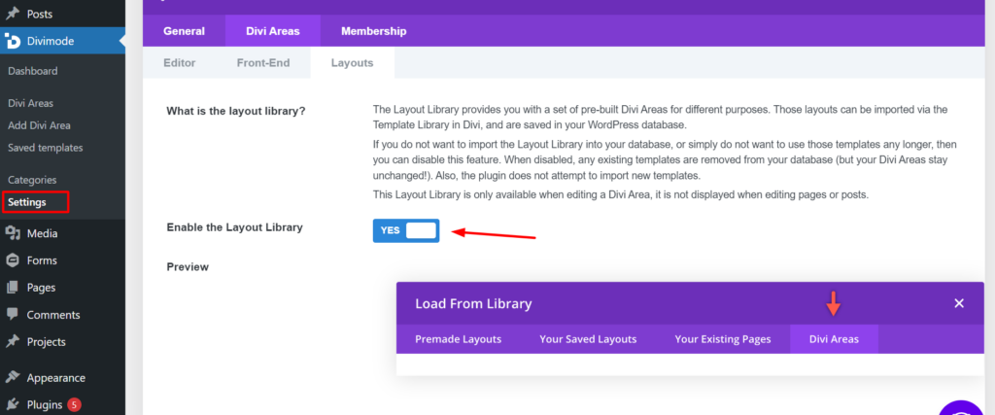Screen dimensions: 995x415
Task: Switch to the Divi Areas settings tab
Action: pos(273,31)
